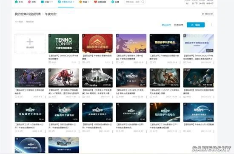234x154 pixels.
Task: Open video 3 purple sunset thumbnail
Action: click(x=131, y=43)
